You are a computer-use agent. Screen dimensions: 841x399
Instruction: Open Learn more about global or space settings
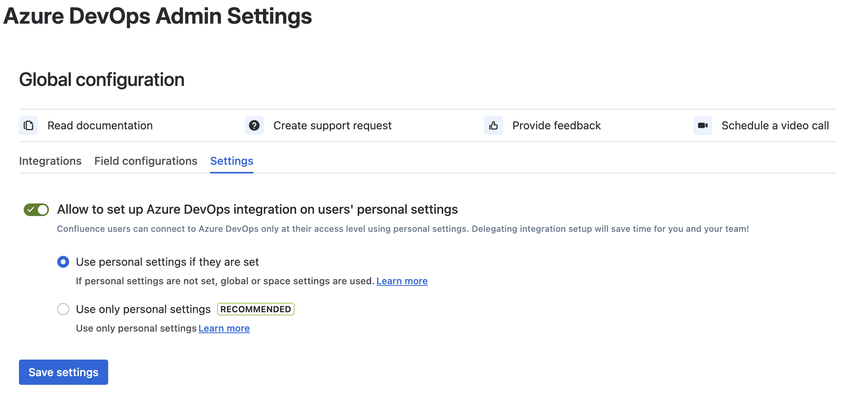click(x=402, y=281)
